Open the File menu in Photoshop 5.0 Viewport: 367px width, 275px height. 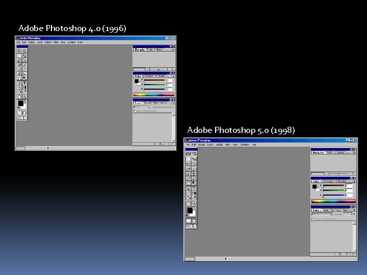[x=188, y=145]
